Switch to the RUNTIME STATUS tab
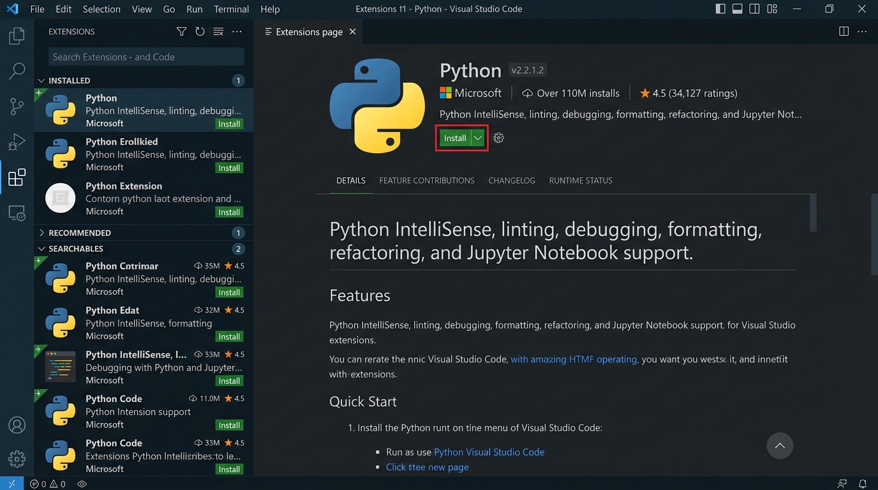878x490 pixels. (x=581, y=181)
